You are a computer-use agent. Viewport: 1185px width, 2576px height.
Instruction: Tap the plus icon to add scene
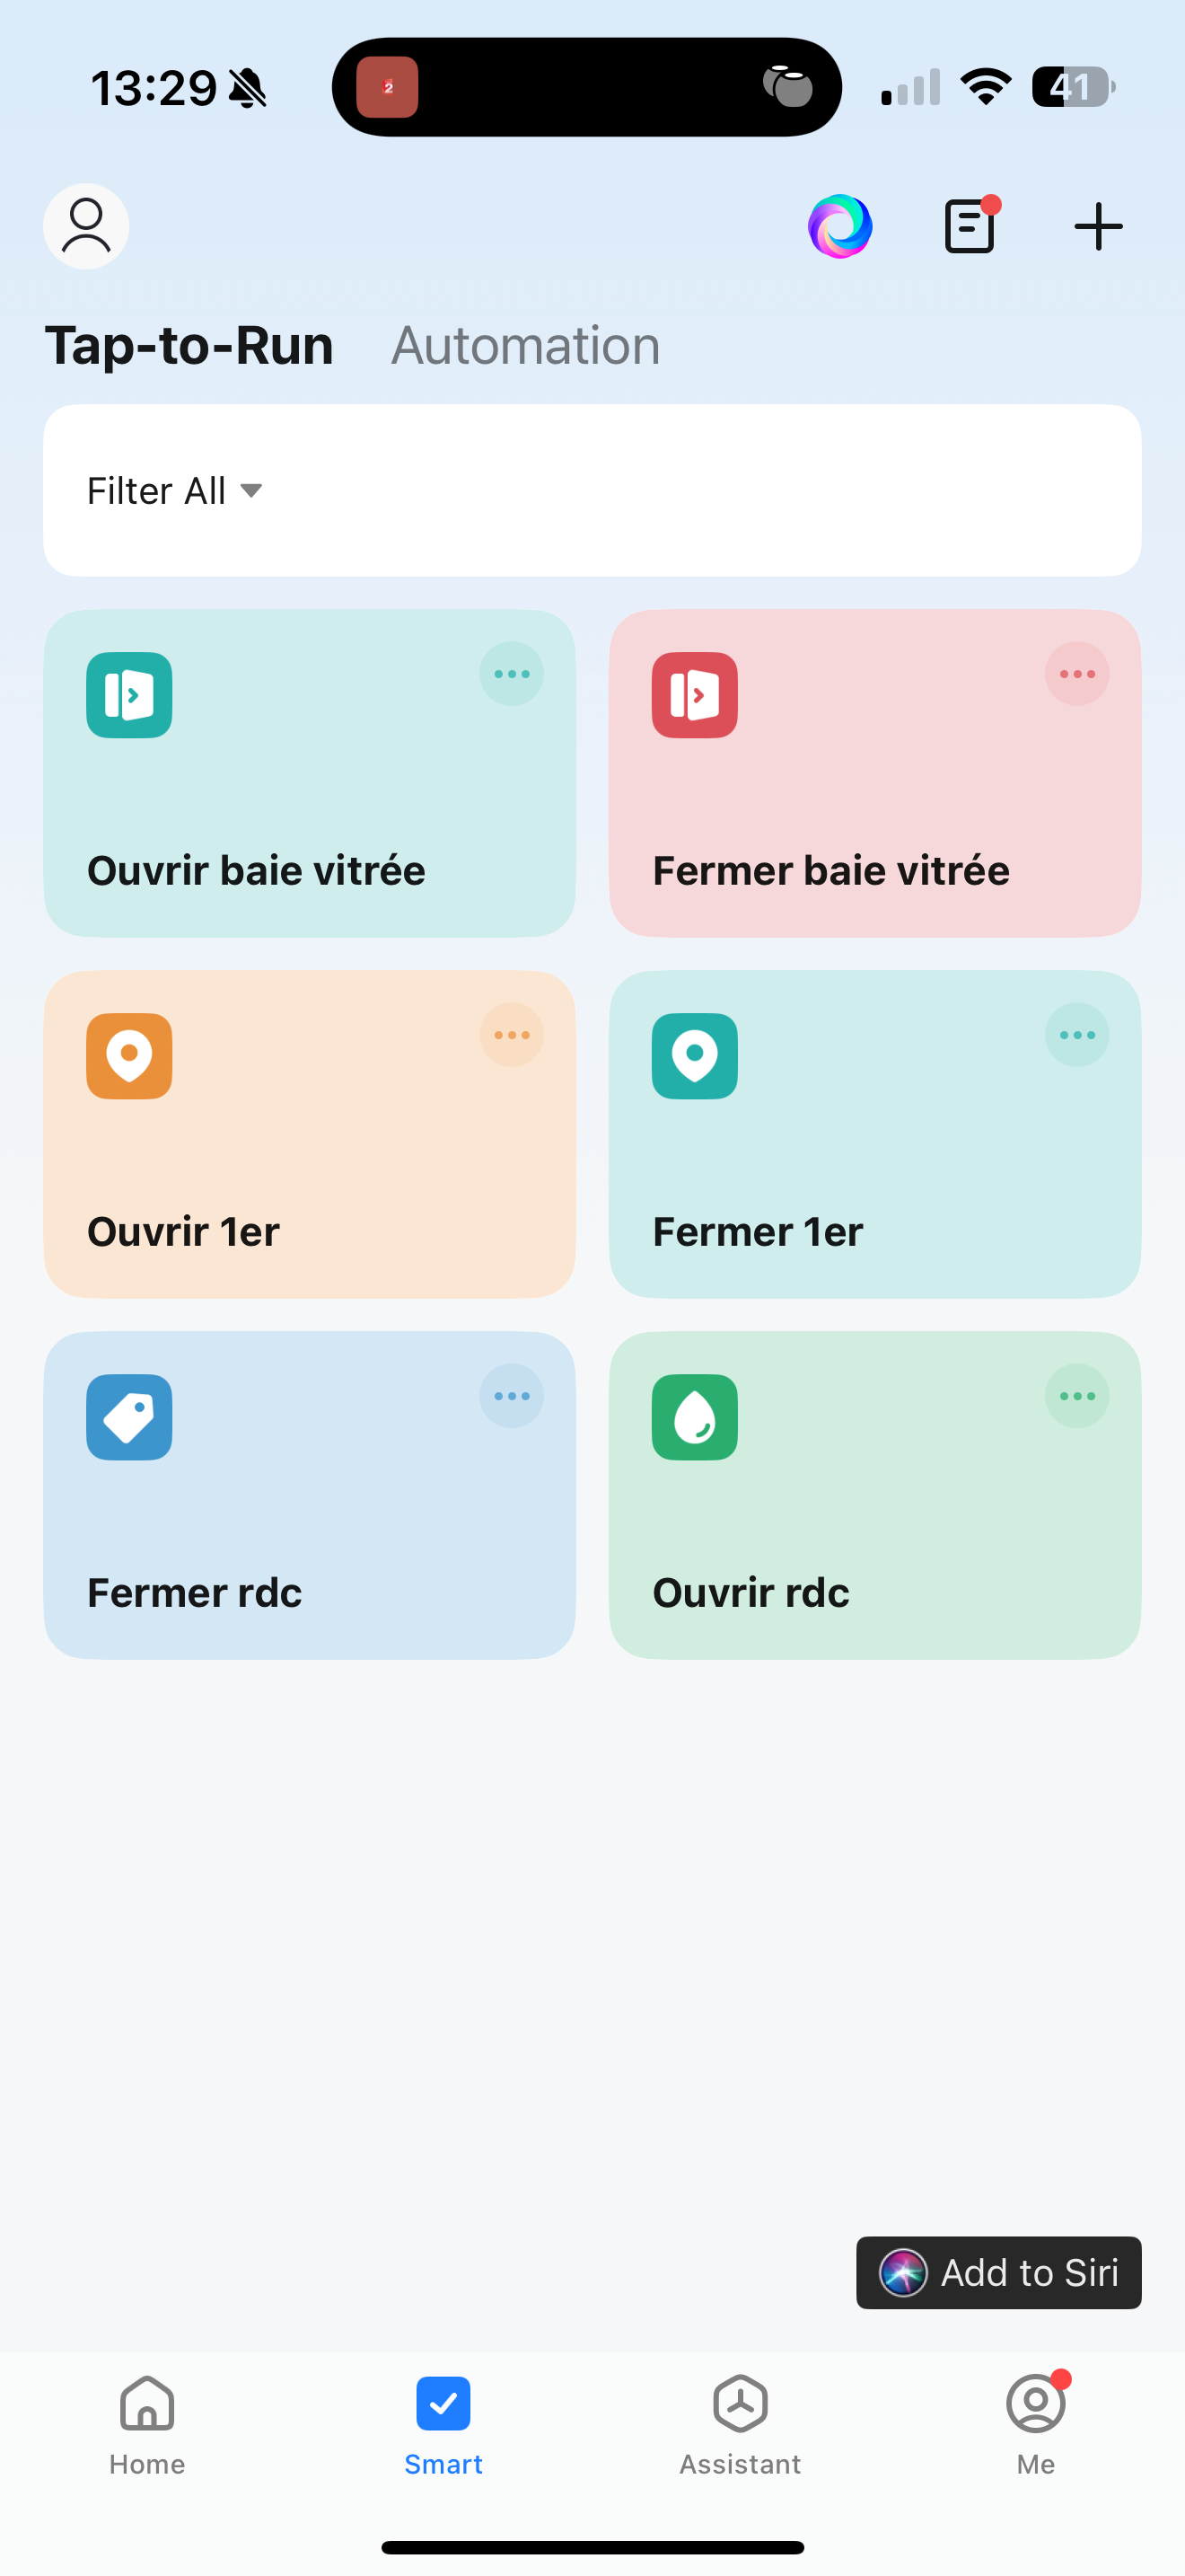point(1098,226)
